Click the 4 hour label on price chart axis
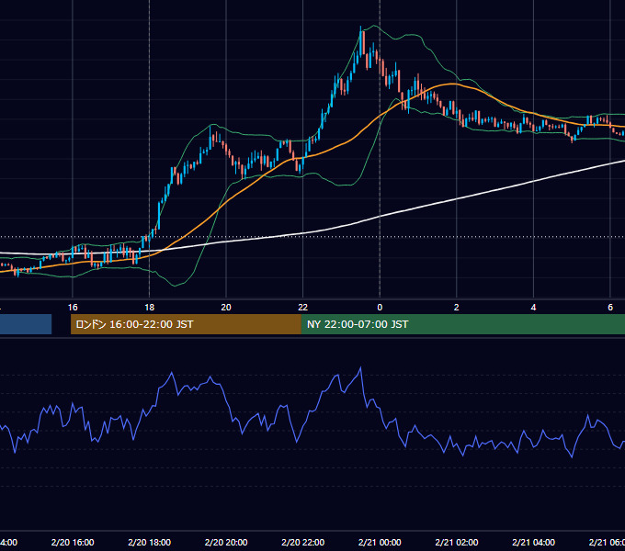The height and width of the screenshot is (551, 625). click(533, 308)
